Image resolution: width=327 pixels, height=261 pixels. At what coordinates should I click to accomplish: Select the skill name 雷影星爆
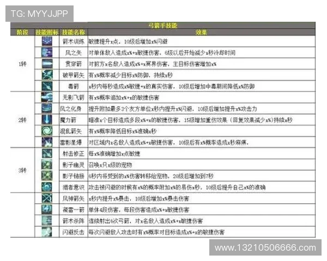[x=71, y=142]
